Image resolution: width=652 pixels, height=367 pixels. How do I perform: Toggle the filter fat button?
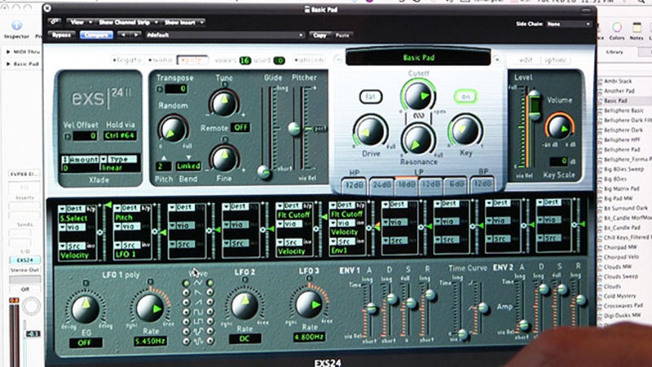371,96
